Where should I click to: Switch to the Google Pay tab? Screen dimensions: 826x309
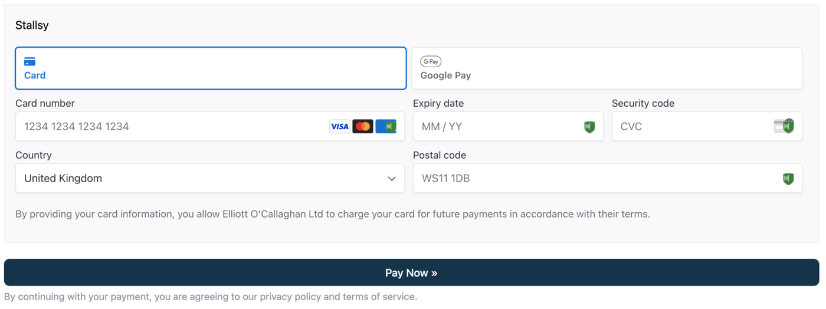point(607,68)
